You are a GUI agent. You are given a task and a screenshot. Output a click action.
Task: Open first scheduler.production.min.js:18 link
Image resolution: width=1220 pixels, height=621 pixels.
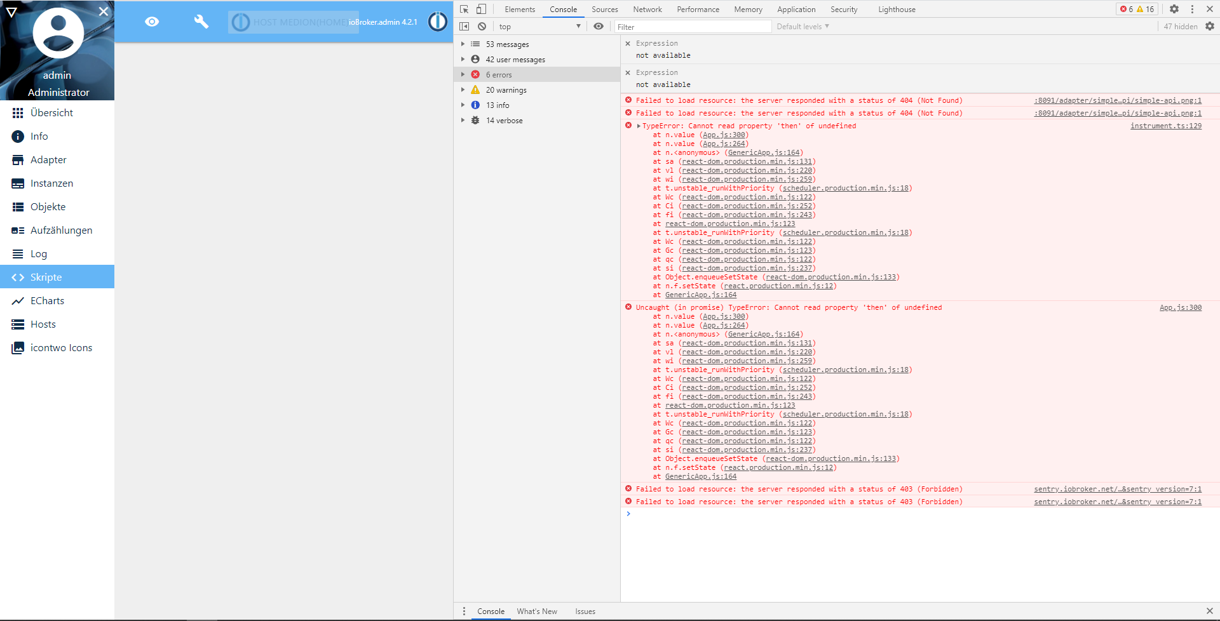(845, 188)
